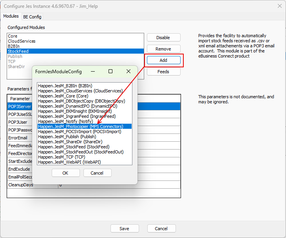This screenshot has height=238, width=286.
Task: Click the Add module button
Action: click(163, 60)
